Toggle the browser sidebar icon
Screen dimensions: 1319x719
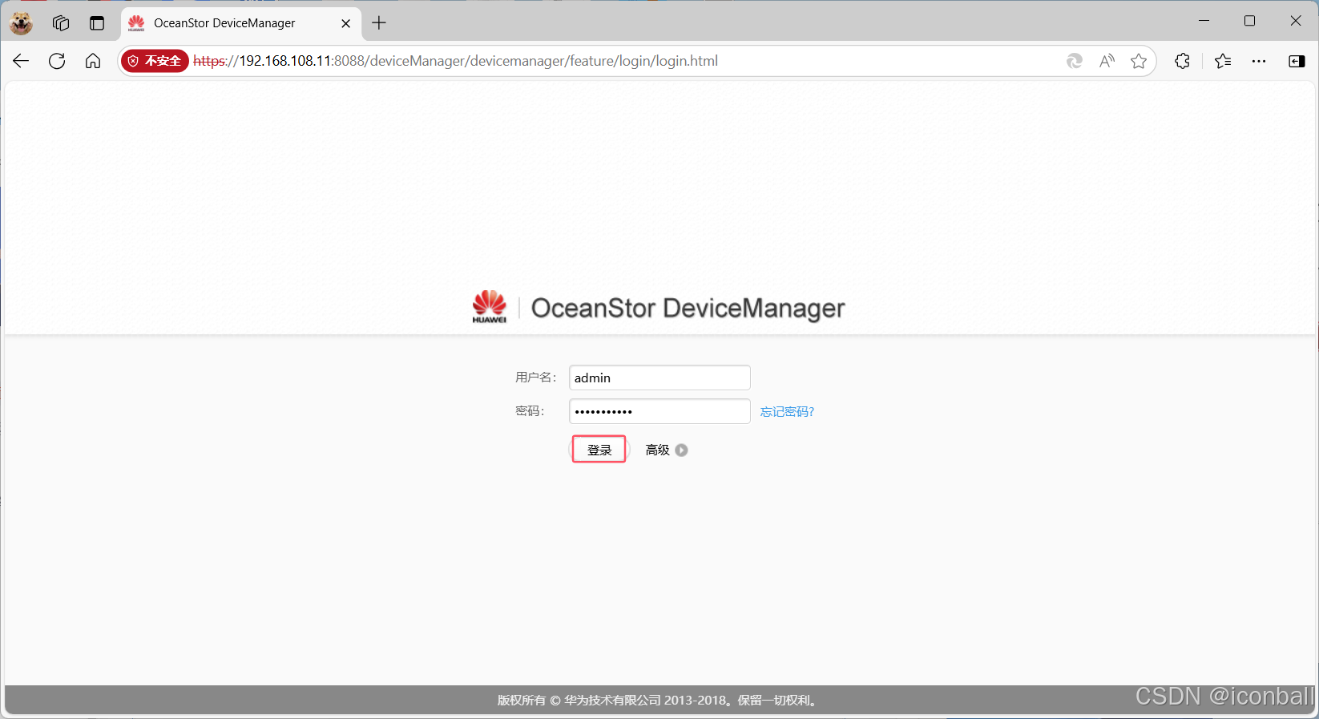coord(1297,61)
